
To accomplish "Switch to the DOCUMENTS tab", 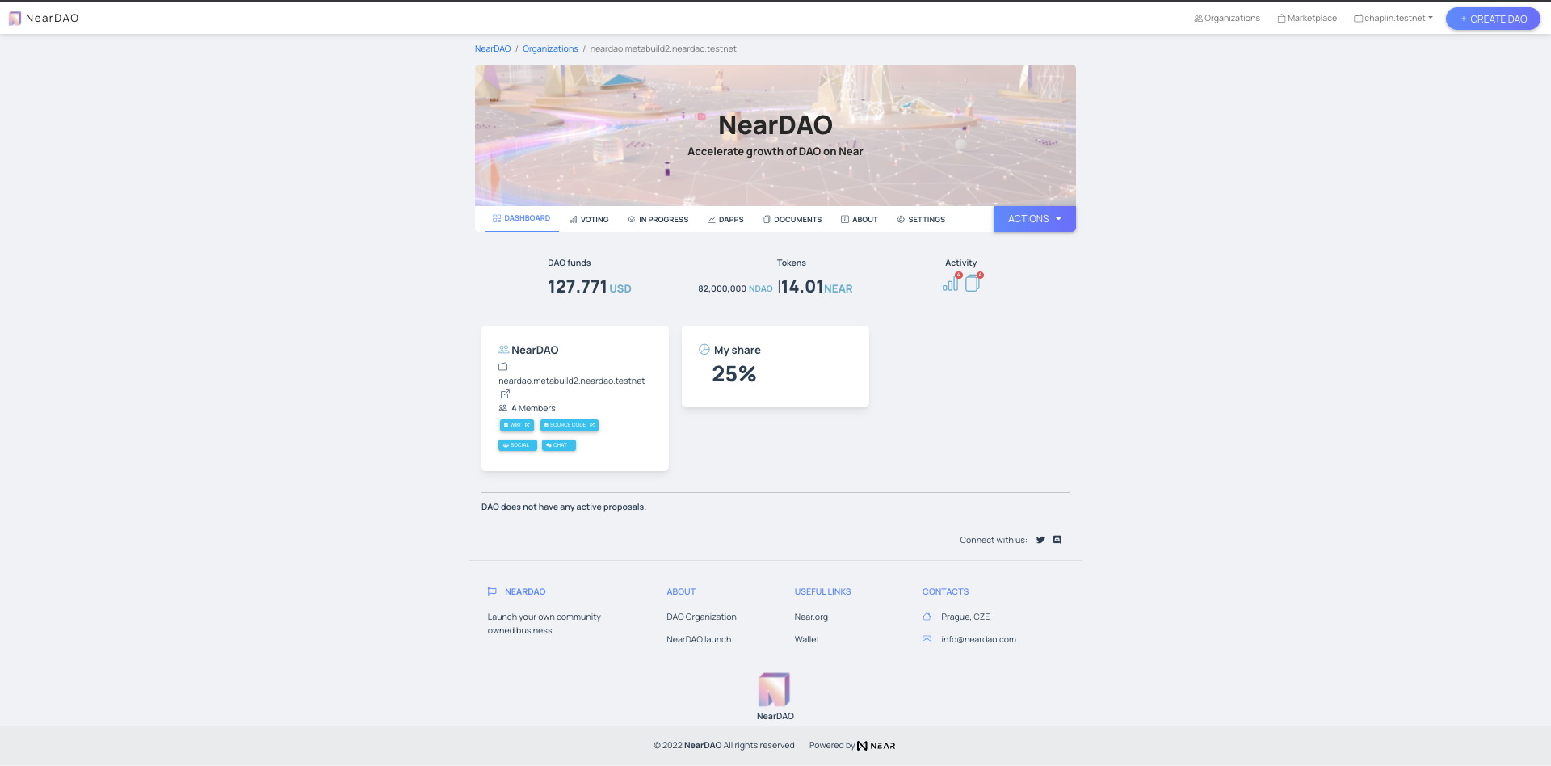I will click(792, 220).
